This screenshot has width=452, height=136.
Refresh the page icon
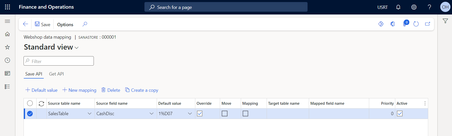pyautogui.click(x=416, y=24)
